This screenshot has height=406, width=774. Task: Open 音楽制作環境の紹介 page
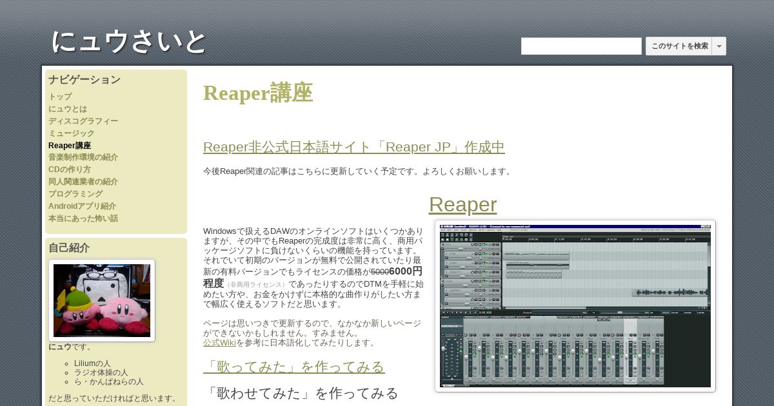point(83,157)
